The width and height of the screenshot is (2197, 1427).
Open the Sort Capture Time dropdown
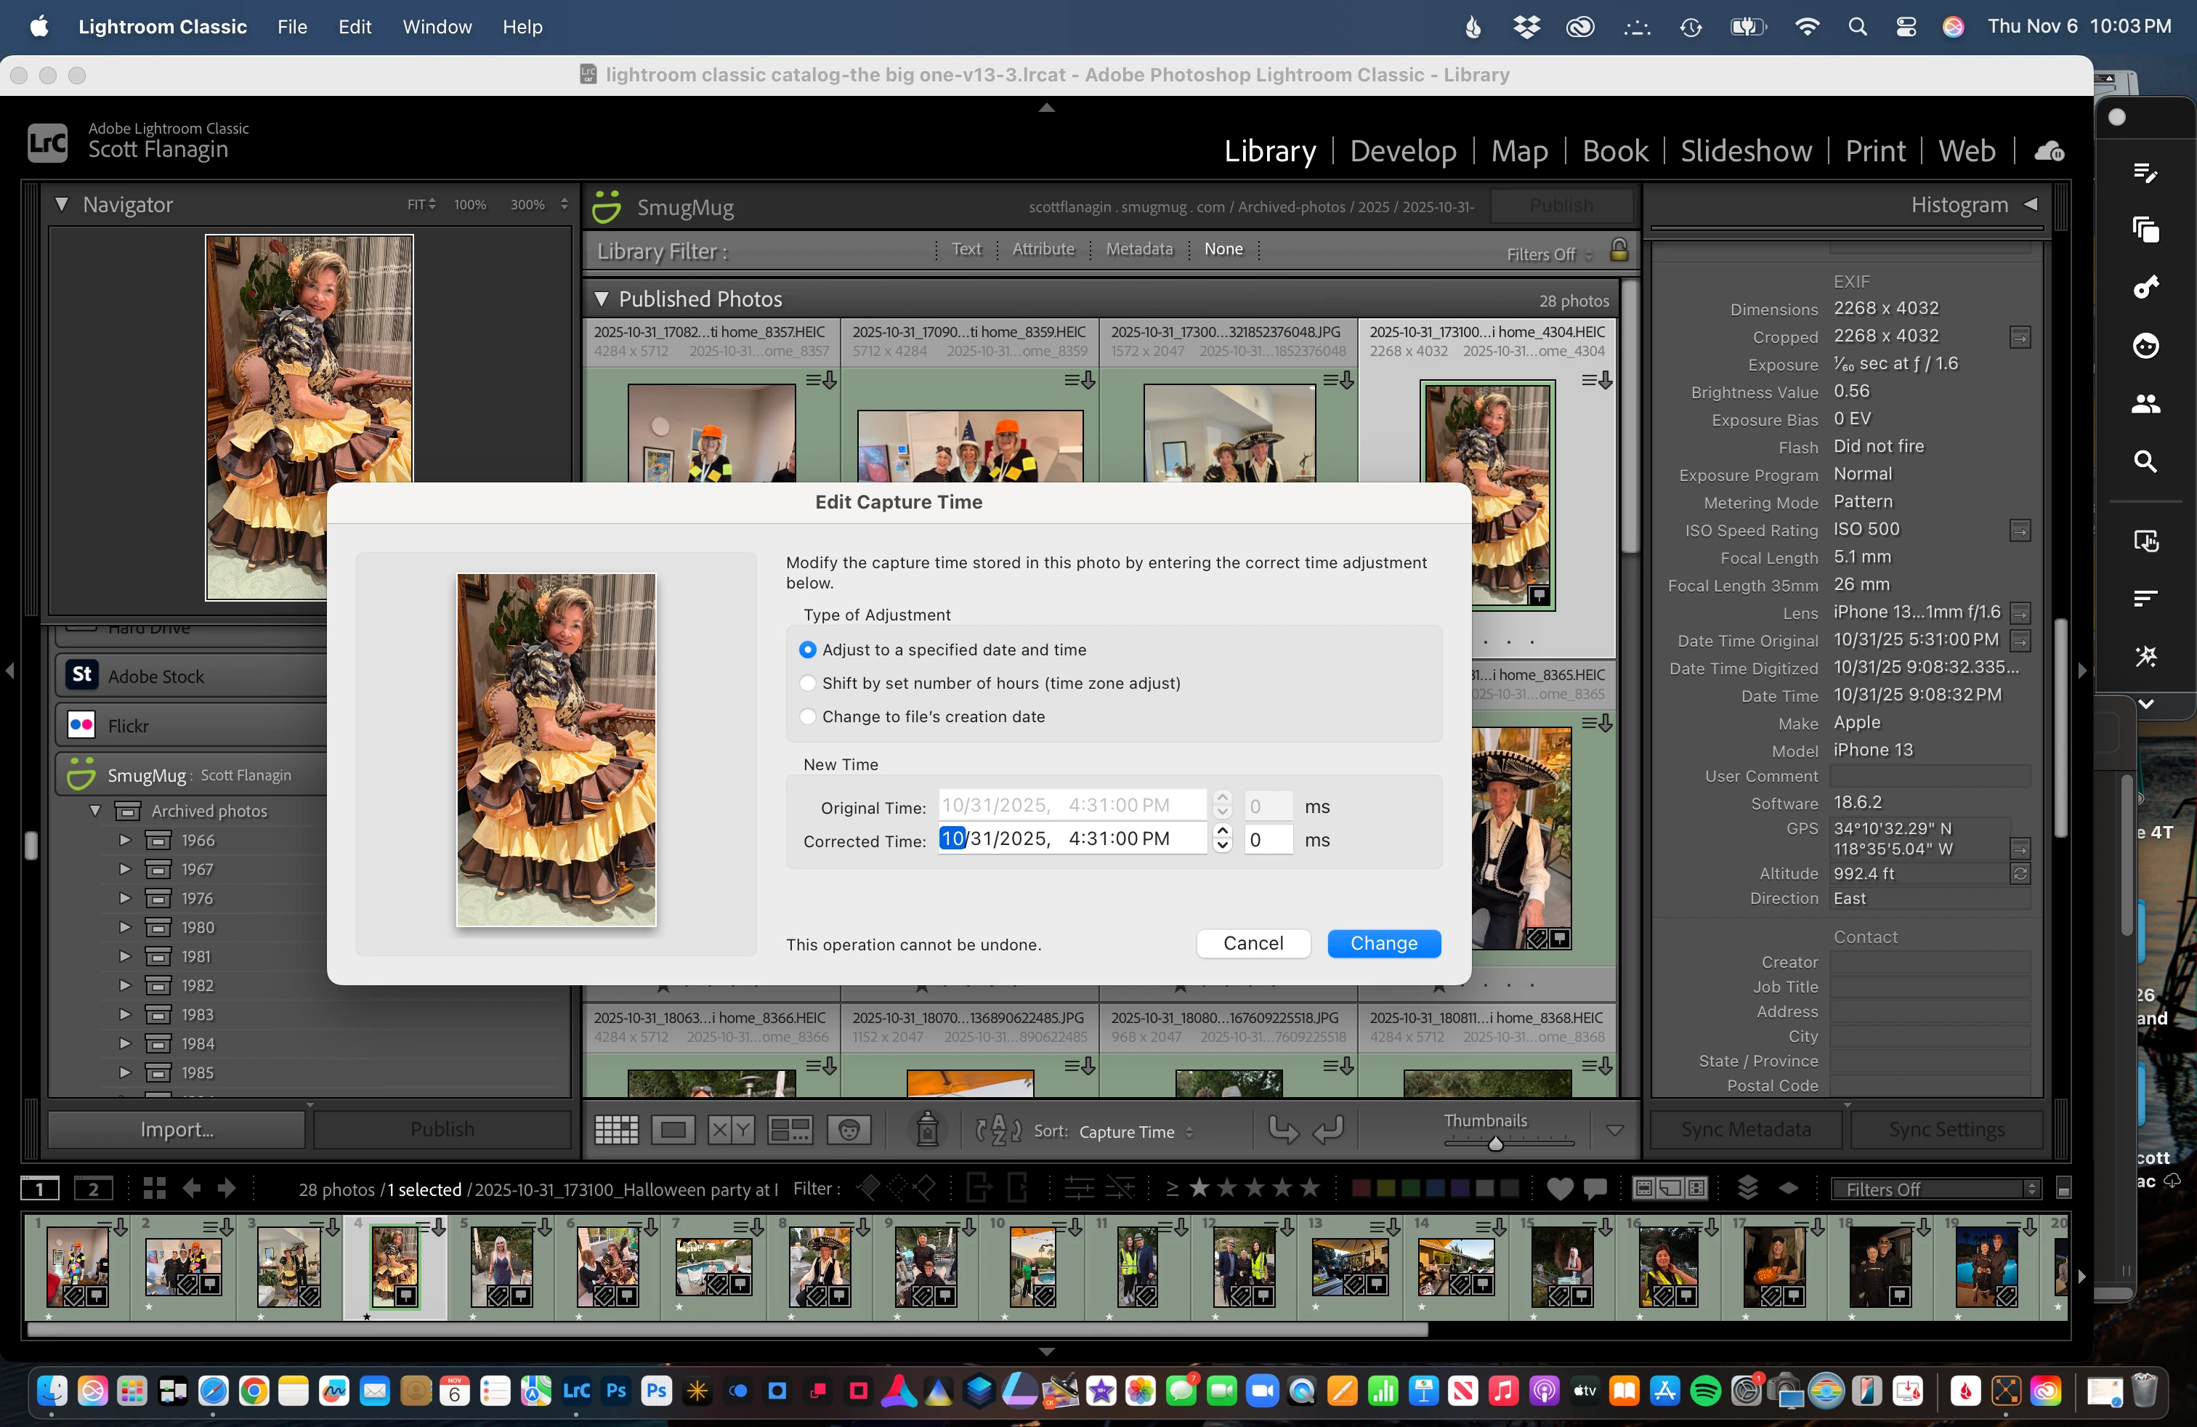coord(1135,1131)
